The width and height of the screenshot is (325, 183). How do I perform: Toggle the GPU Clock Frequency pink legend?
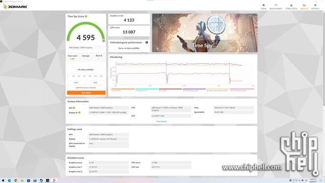click(242, 90)
